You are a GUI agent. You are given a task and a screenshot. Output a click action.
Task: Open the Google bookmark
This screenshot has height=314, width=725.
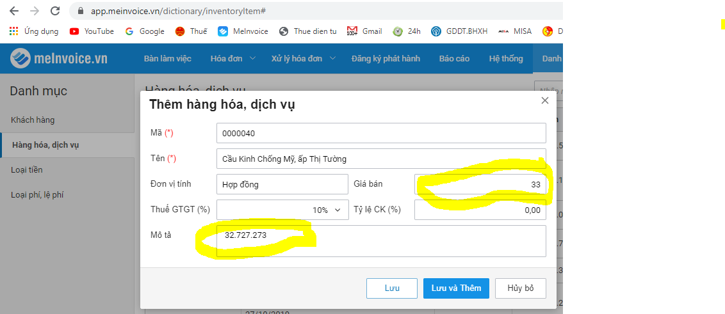(145, 31)
